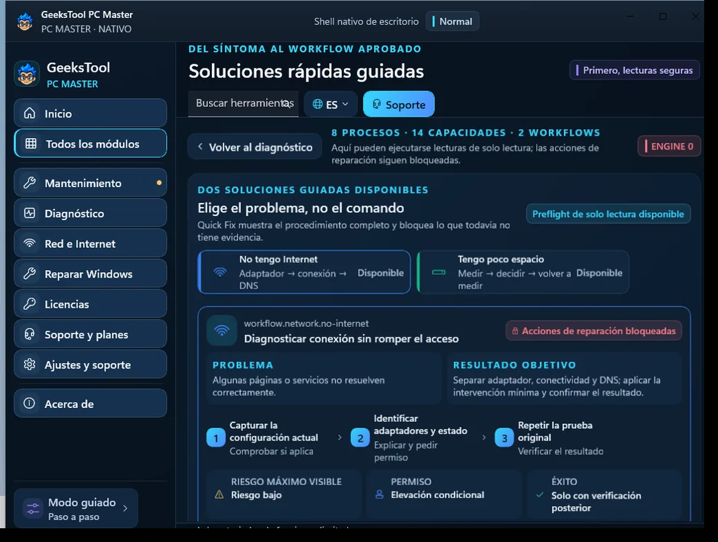The height and width of the screenshot is (542, 718).
Task: Click the Wi-Fi workflow icon beside workflow.network.no-internet
Action: 222,331
